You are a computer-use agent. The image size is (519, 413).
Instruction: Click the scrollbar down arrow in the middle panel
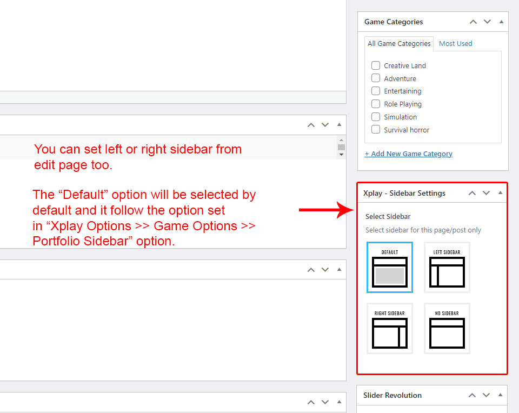(341, 155)
